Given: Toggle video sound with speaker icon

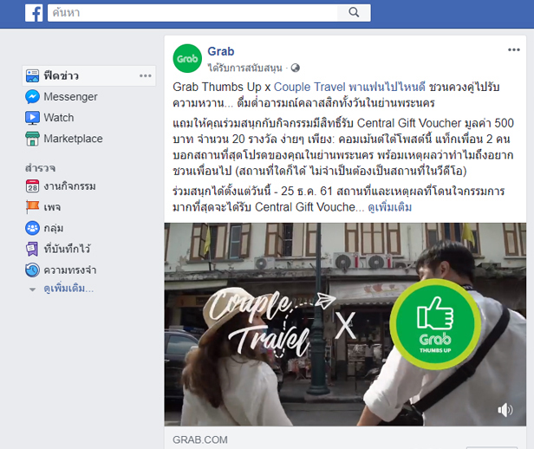Looking at the screenshot, I should [x=505, y=410].
